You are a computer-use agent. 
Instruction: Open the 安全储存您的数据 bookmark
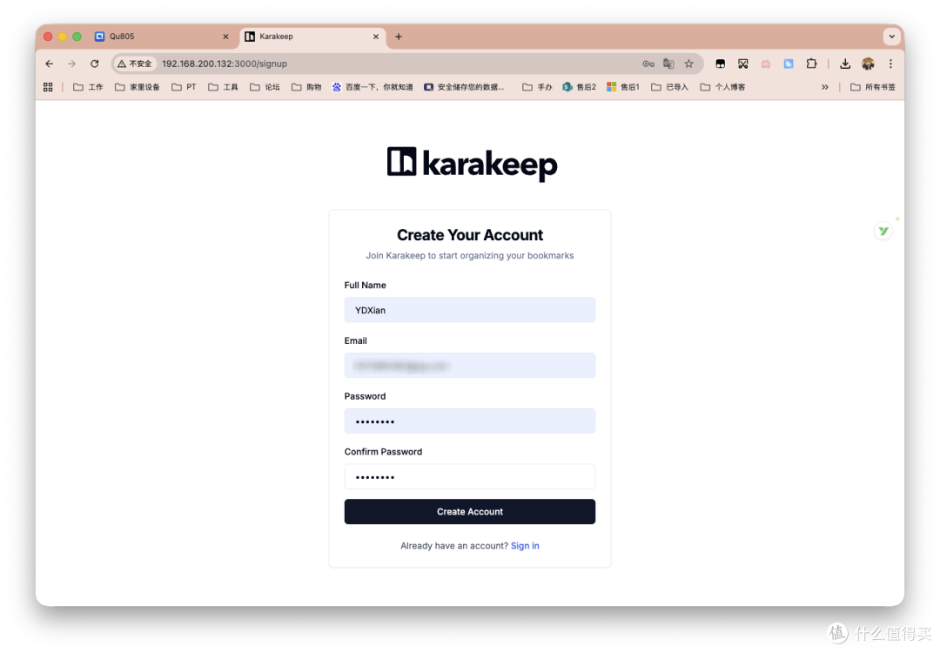pyautogui.click(x=464, y=87)
